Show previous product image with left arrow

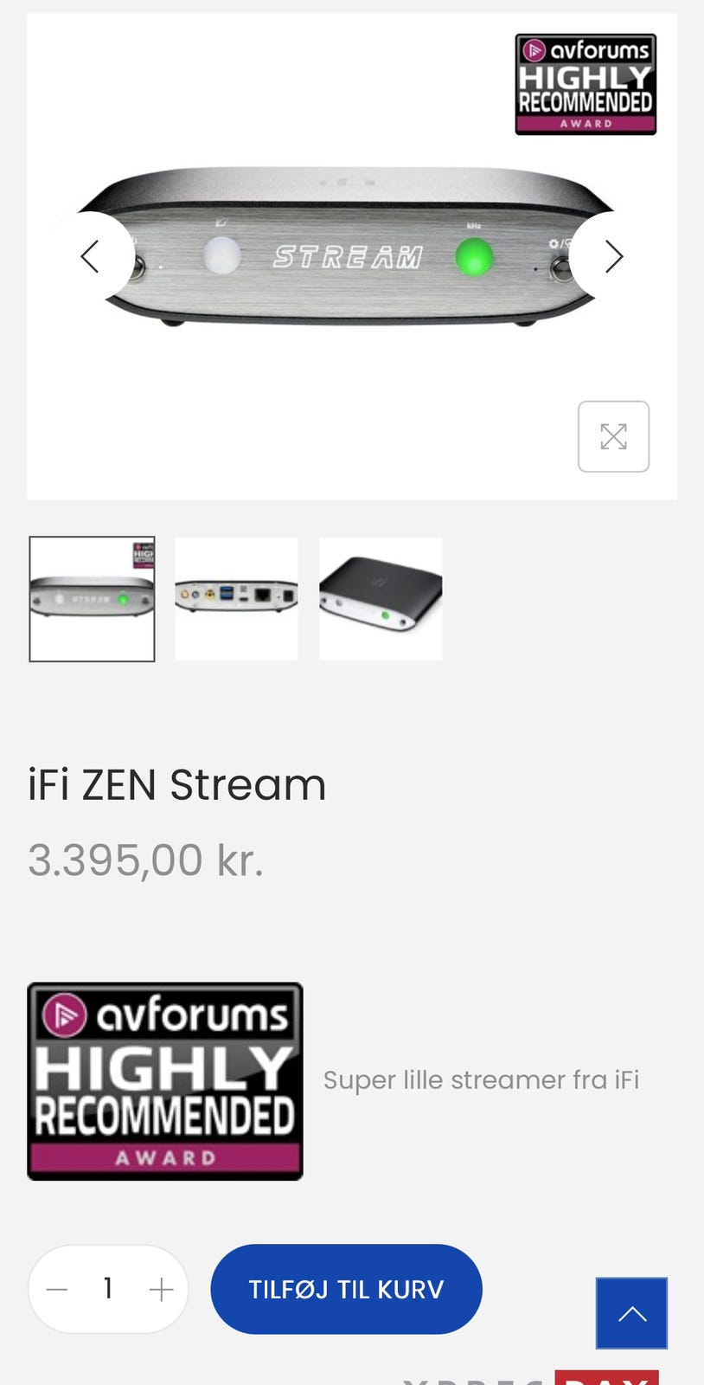click(x=91, y=256)
